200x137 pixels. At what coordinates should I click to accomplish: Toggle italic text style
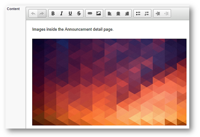coord(61,14)
